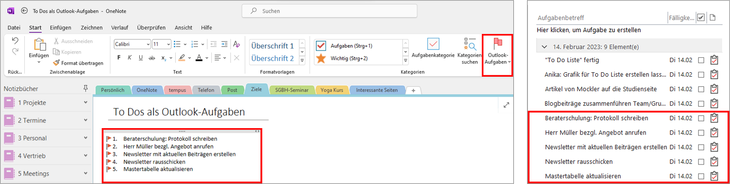Apply the Überschrift 2 style
The image size is (730, 184).
[x=273, y=58]
